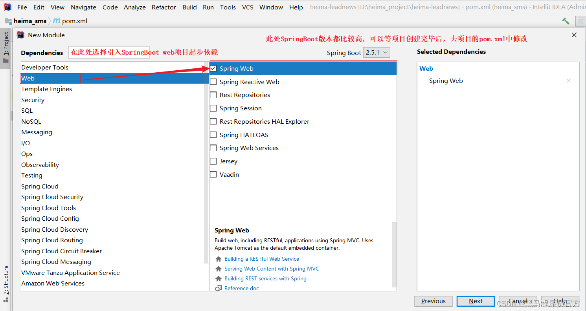The height and width of the screenshot is (311, 586).
Task: Open the Edit menu
Action: click(x=39, y=7)
